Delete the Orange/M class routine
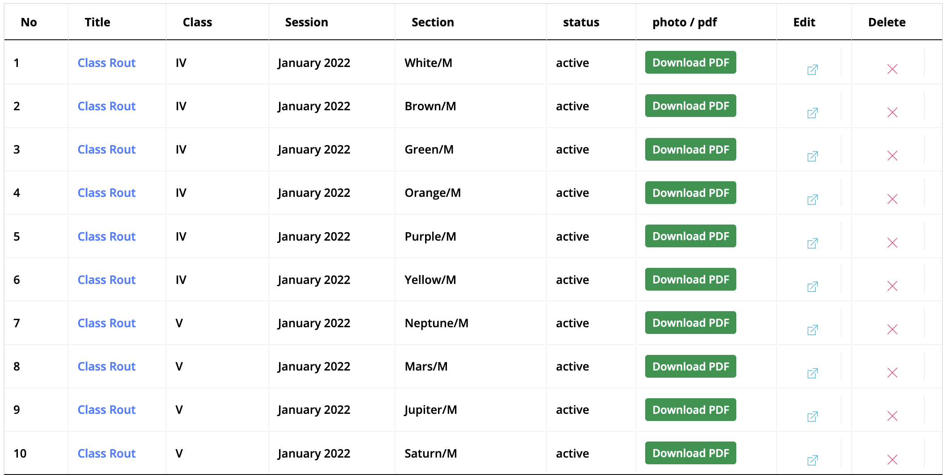943x475 pixels. 892,199
